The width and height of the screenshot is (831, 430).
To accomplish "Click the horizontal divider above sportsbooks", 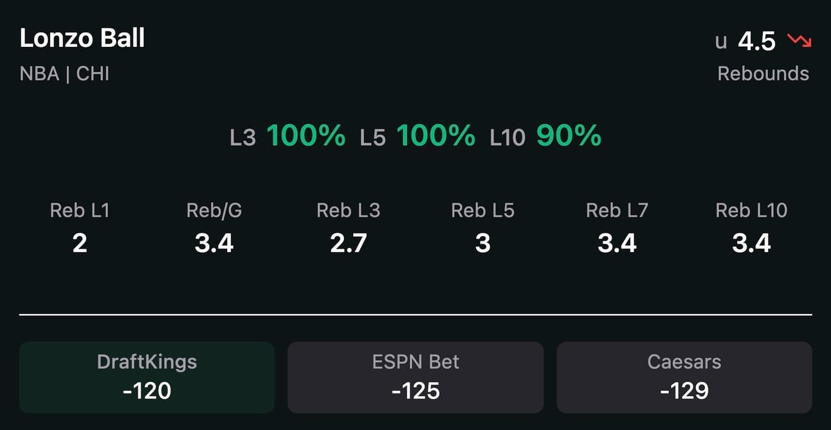I will click(415, 314).
